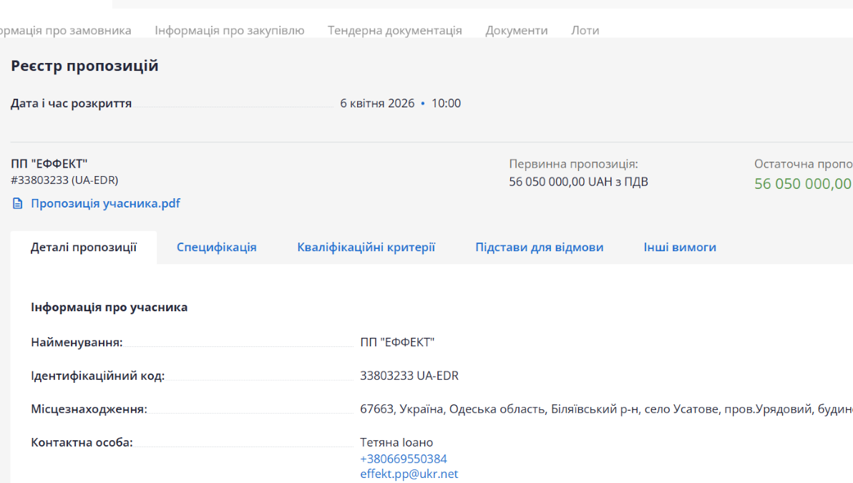
Task: Click the contact person name Тетяна Іоано
Action: pos(396,442)
